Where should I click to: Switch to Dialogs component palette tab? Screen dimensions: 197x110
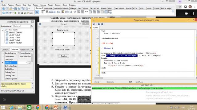tap(73, 8)
